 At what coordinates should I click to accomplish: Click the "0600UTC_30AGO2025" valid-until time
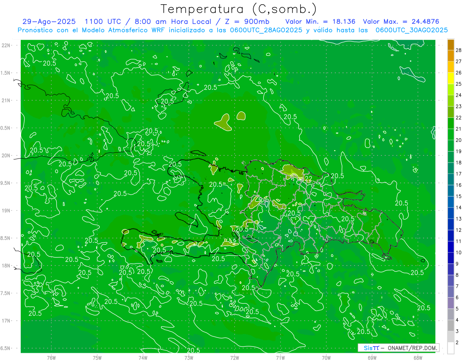coord(411,30)
